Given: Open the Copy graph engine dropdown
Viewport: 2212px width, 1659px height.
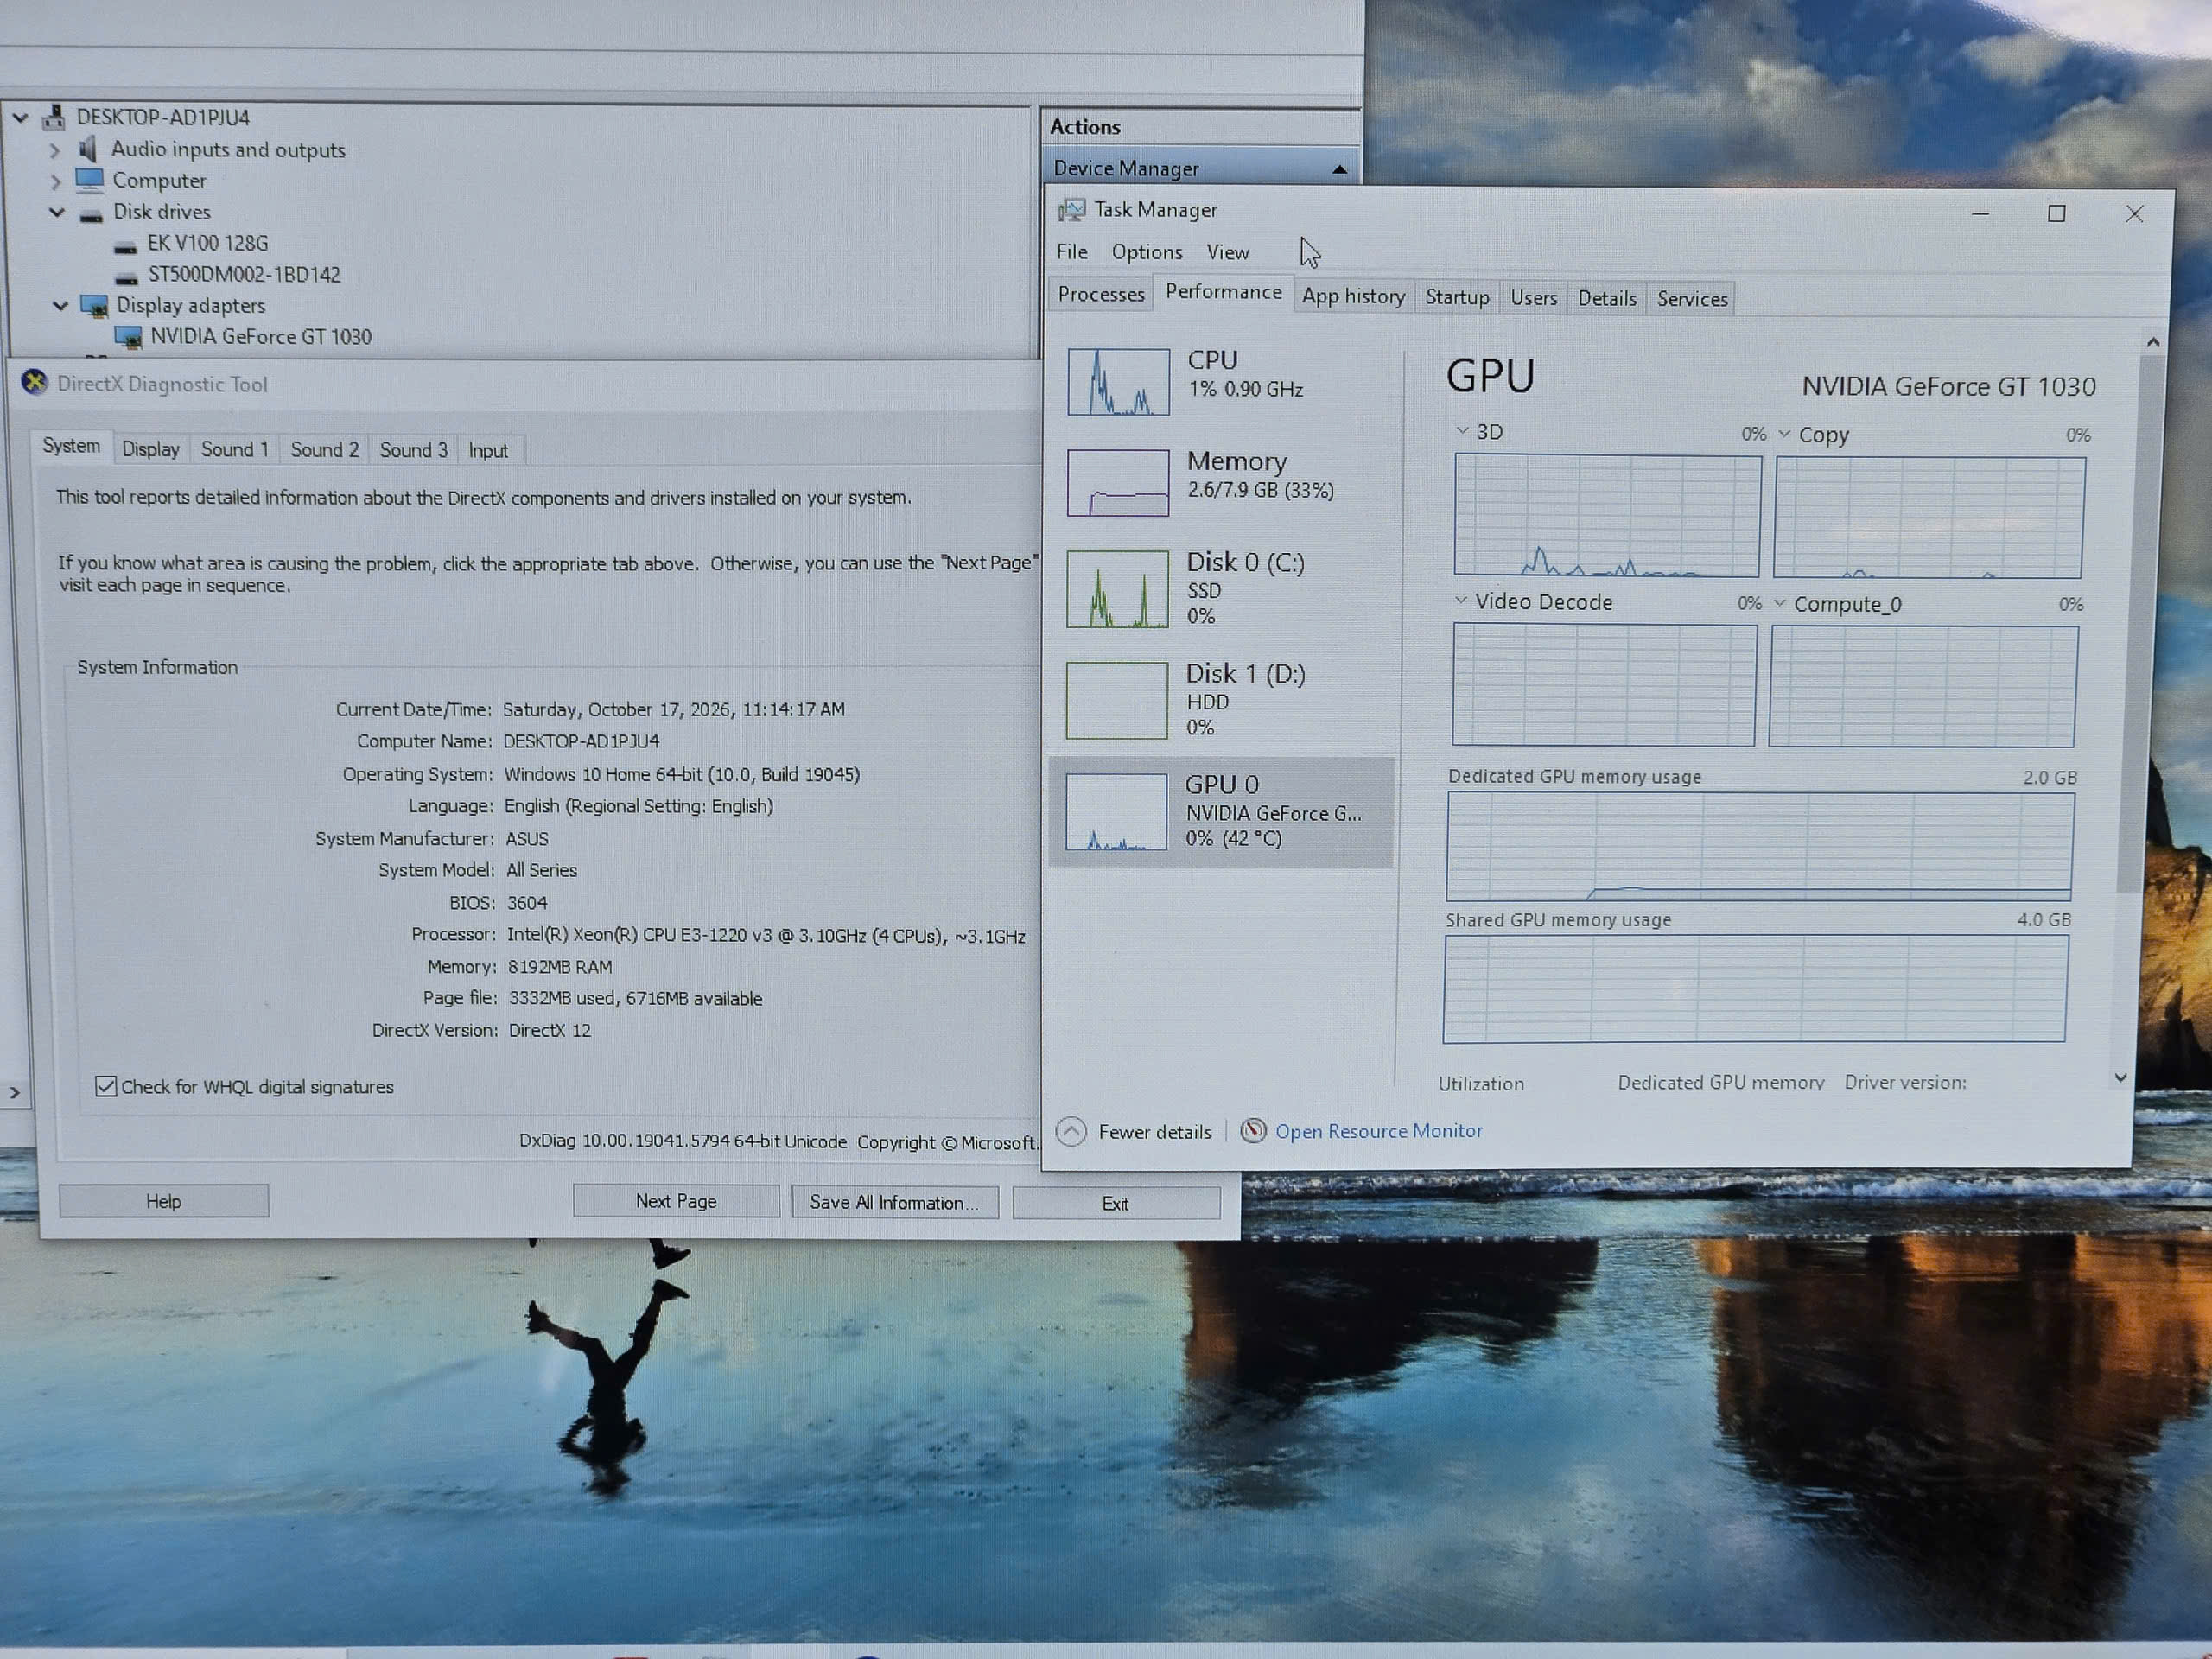Looking at the screenshot, I should [1784, 433].
